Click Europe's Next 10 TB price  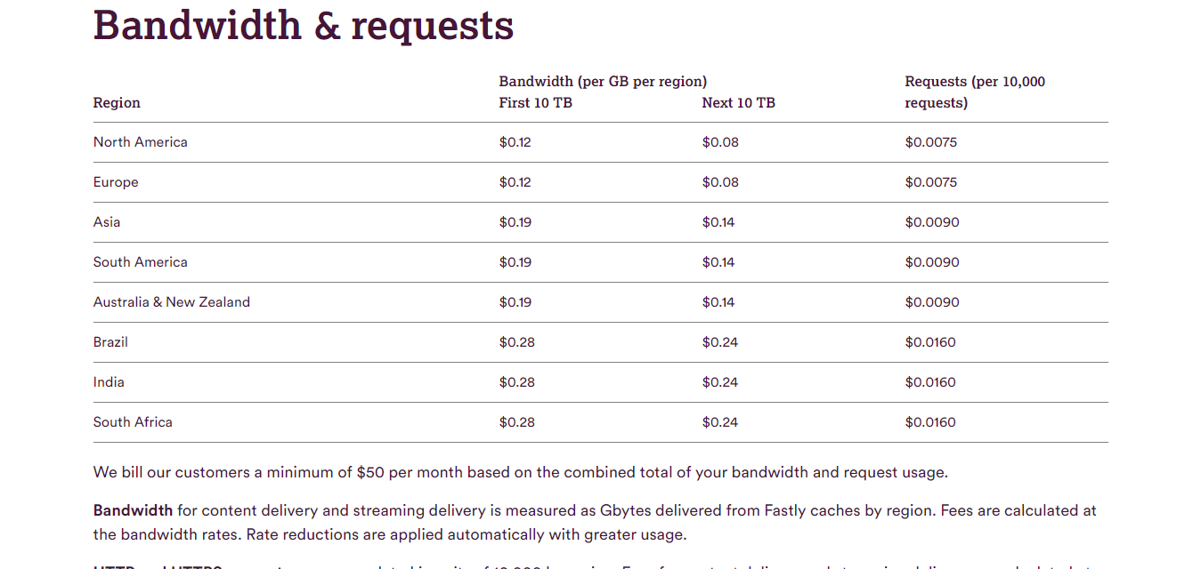(720, 182)
